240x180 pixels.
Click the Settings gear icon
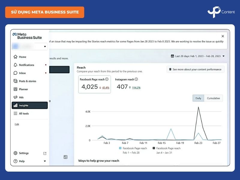point(16,153)
